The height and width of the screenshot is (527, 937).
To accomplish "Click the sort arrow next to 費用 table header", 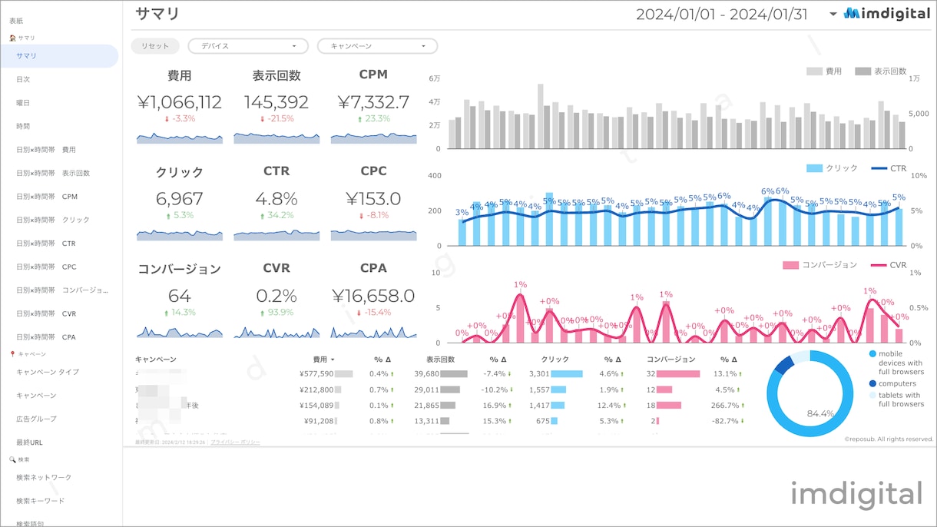I will (333, 360).
